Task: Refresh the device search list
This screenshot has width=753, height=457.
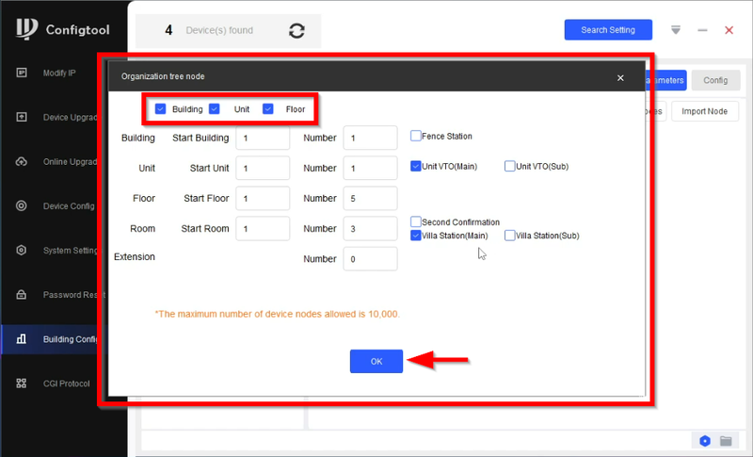Action: coord(296,31)
